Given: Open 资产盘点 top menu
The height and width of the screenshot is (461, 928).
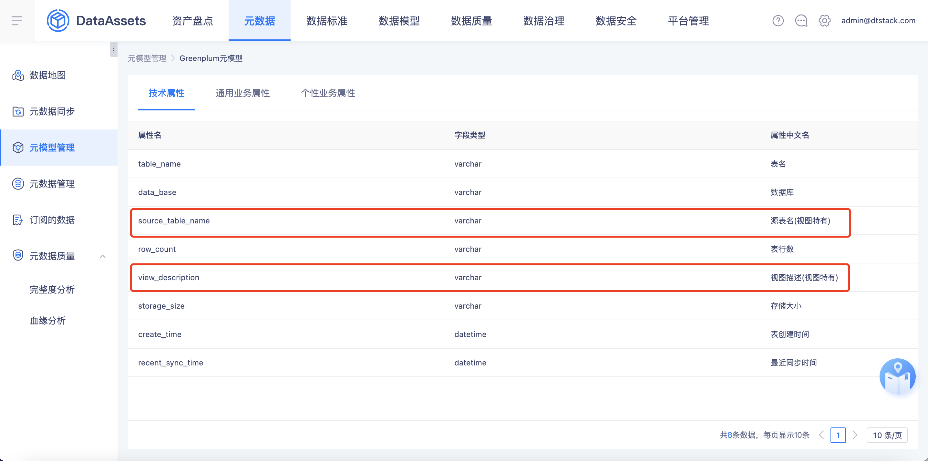Looking at the screenshot, I should click(x=192, y=21).
